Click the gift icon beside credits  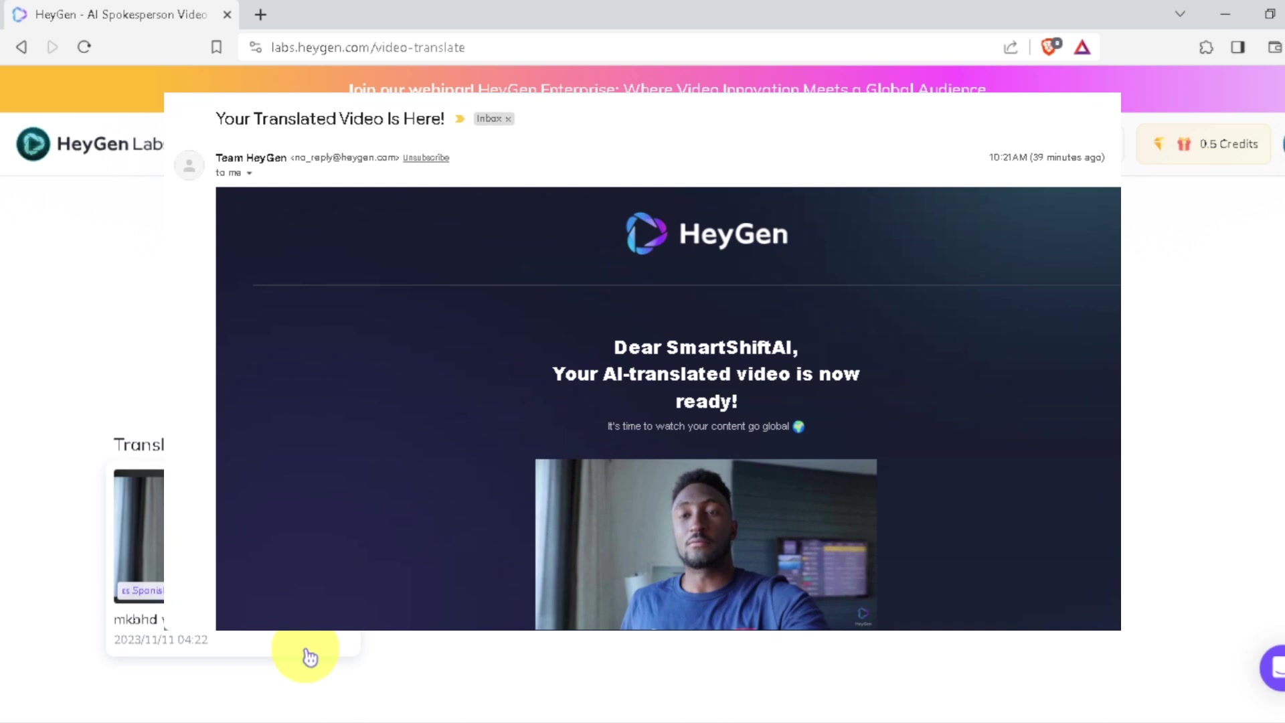(x=1184, y=144)
